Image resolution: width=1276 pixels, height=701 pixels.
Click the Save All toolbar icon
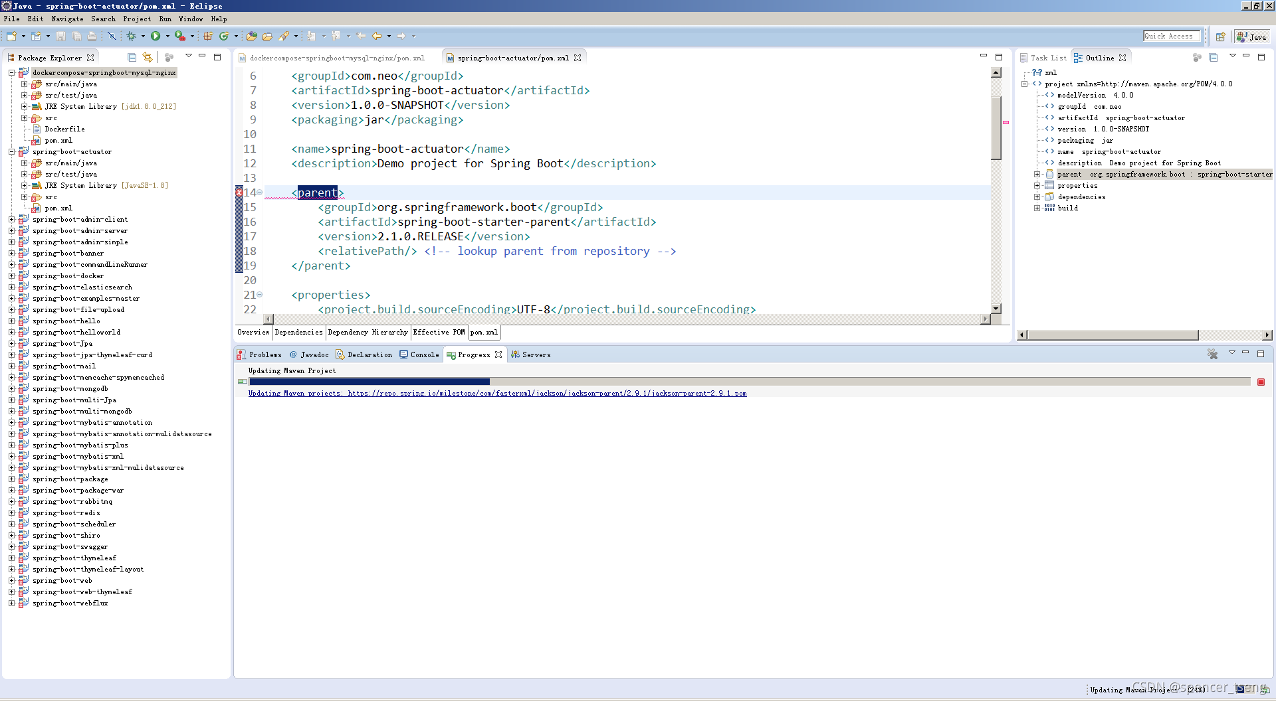[x=76, y=37]
